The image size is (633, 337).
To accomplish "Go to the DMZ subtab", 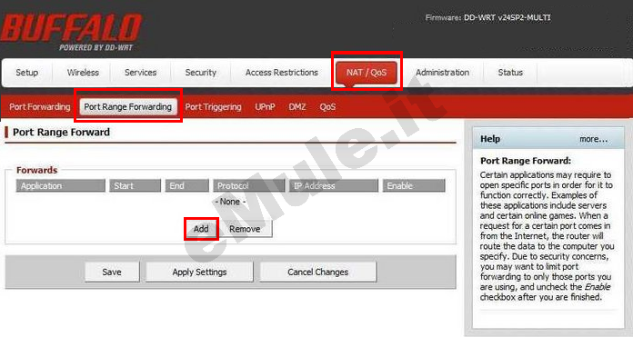I will point(297,107).
